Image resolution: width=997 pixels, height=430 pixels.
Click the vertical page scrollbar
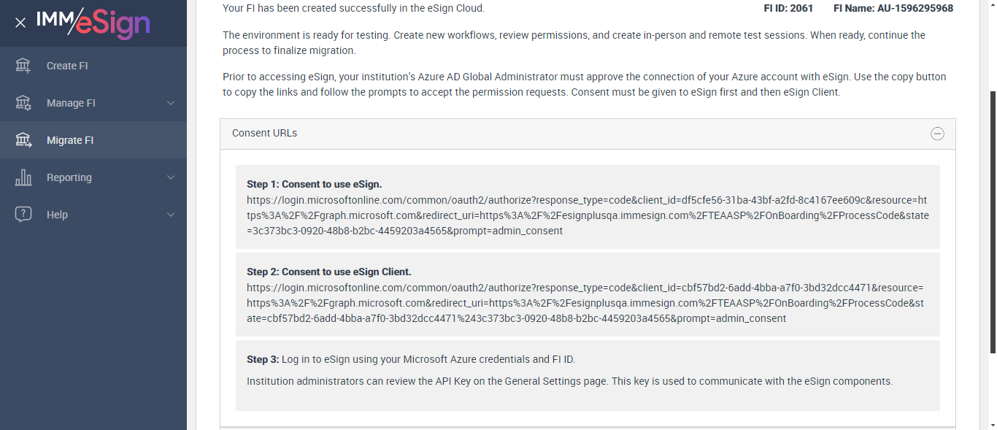click(992, 219)
